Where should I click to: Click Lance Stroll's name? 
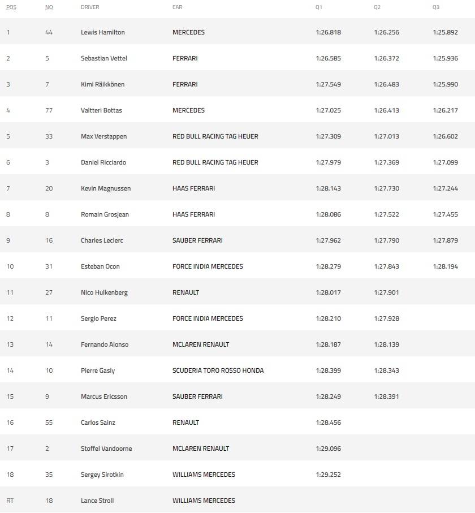97,501
